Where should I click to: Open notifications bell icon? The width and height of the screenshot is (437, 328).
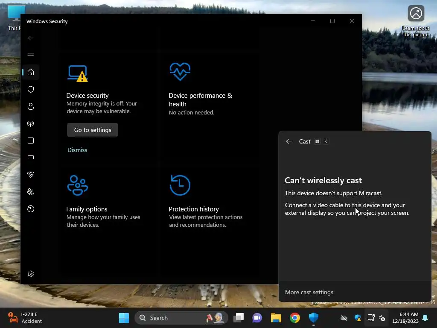coord(425,318)
